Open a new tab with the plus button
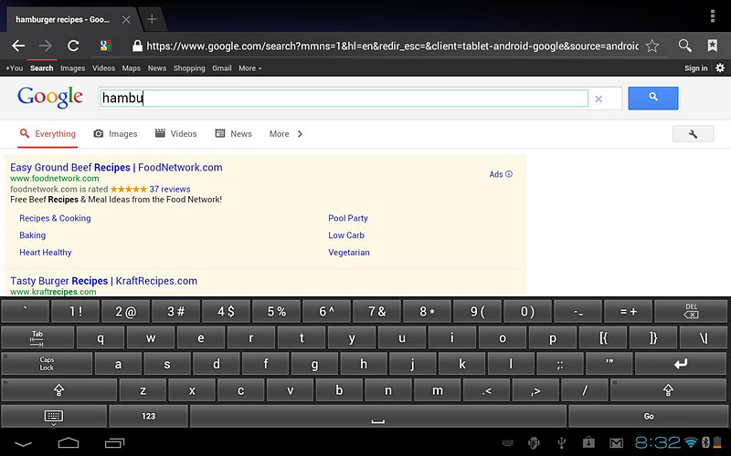731x456 pixels. pos(152,19)
